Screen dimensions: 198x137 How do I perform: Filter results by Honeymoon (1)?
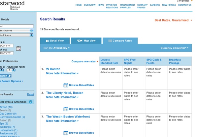[9, 130]
